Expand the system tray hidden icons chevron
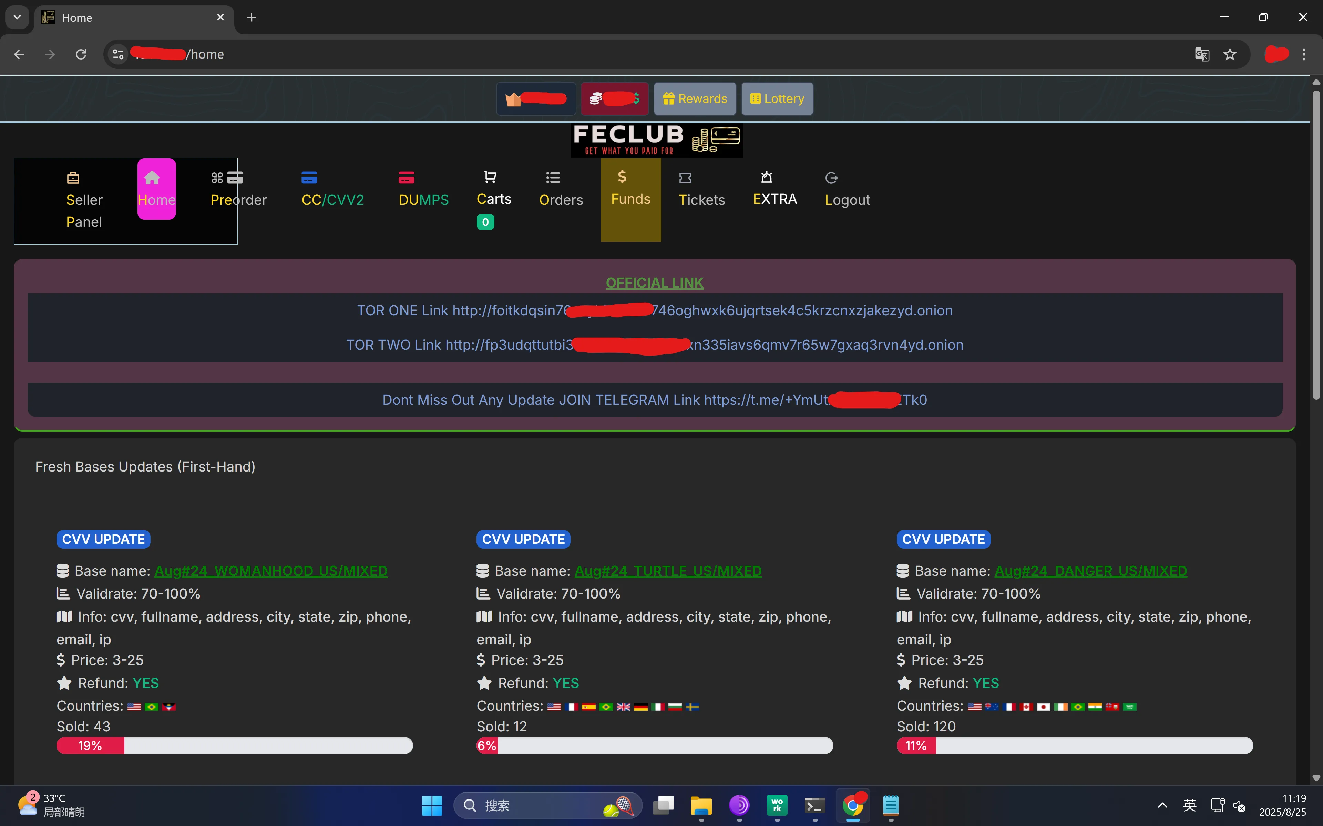 click(x=1163, y=805)
